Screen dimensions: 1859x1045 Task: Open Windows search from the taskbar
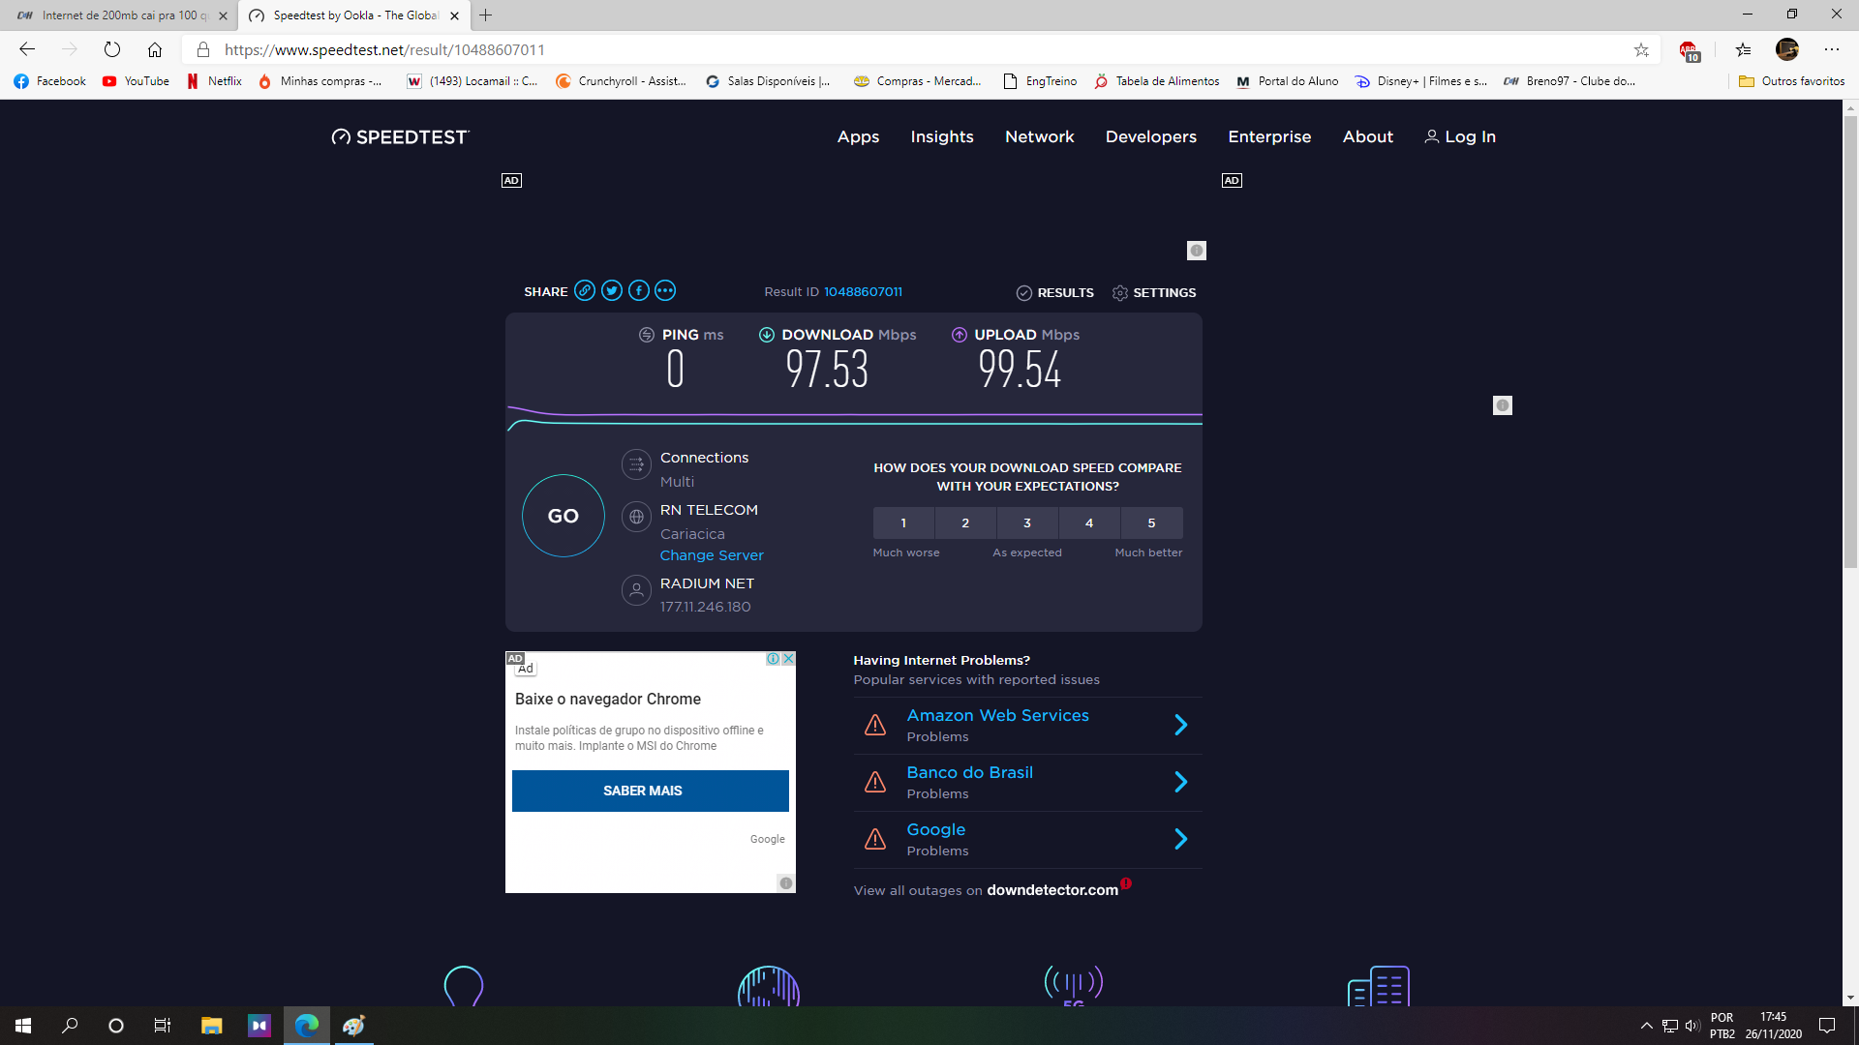pyautogui.click(x=70, y=1026)
